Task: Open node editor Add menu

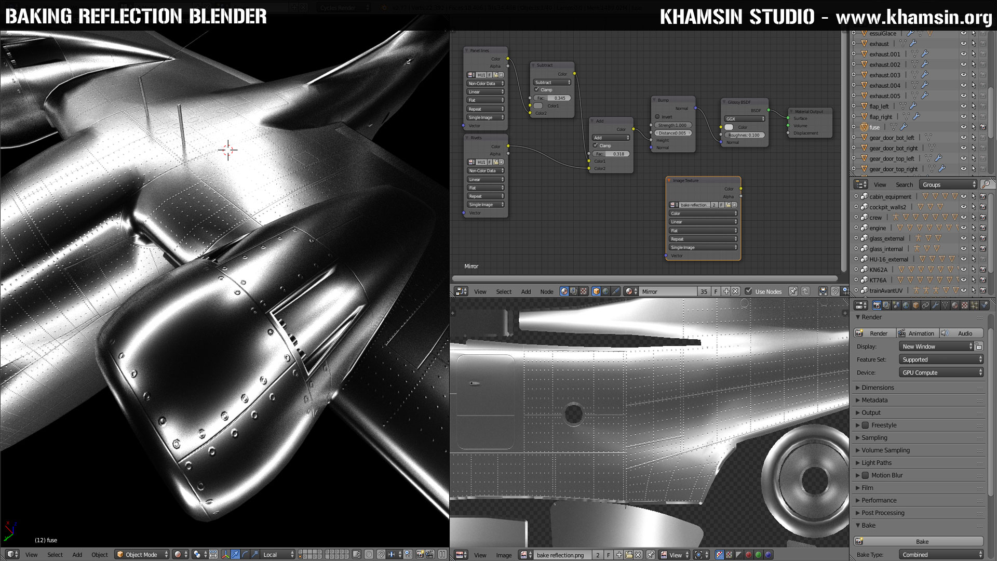Action: coord(526,291)
